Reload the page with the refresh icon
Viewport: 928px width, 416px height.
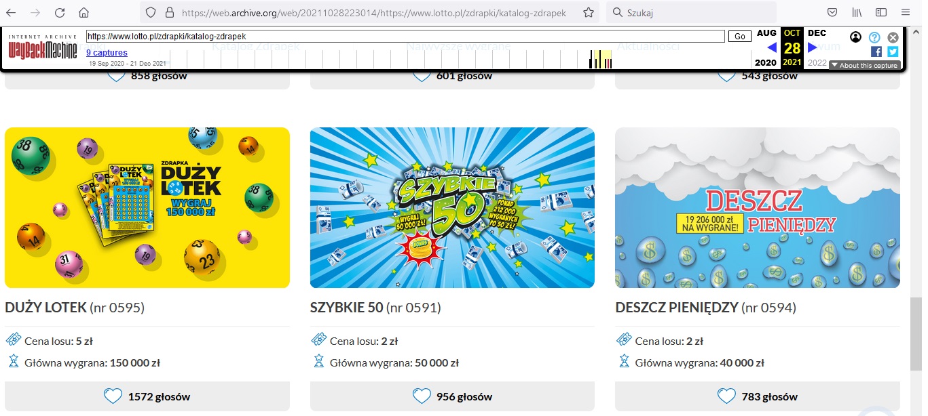60,13
